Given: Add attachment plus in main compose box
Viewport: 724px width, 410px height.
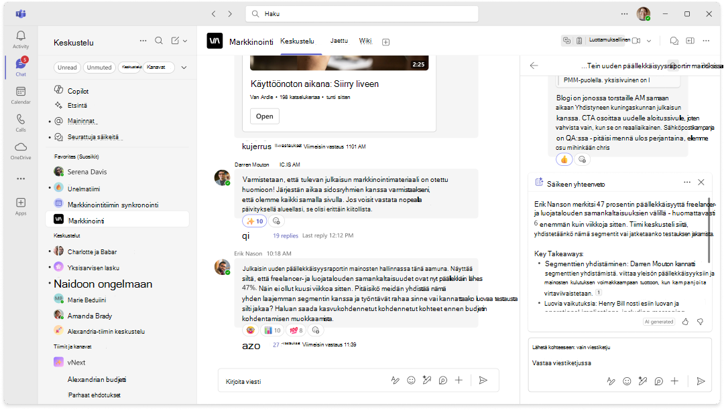Looking at the screenshot, I should [x=459, y=380].
